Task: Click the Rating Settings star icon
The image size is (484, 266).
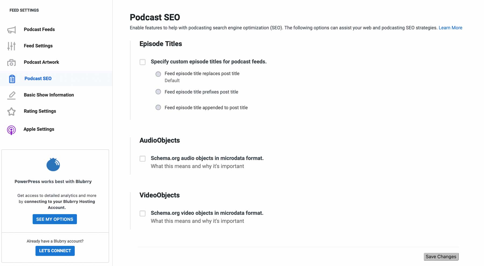Action: click(11, 111)
